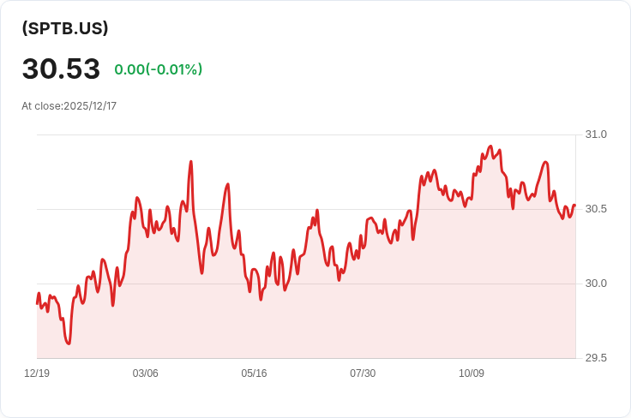This screenshot has height=418, width=631.
Task: Click the 30.0 y-axis price label
Action: (x=596, y=284)
